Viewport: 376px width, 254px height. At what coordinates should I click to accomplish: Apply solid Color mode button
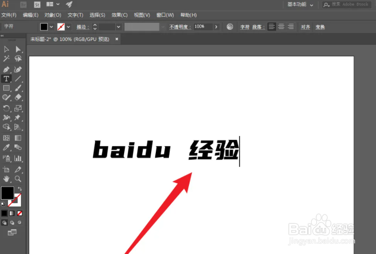4,213
